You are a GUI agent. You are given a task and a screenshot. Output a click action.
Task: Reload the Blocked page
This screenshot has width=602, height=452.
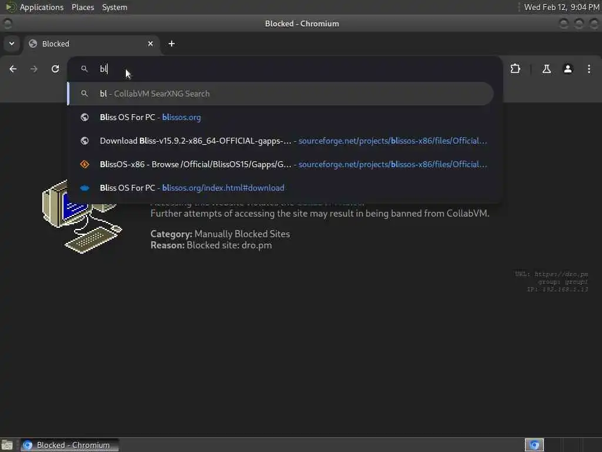(55, 69)
